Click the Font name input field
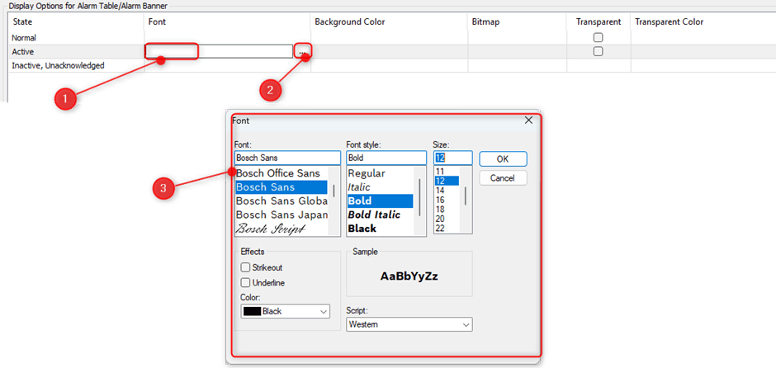 tap(286, 158)
